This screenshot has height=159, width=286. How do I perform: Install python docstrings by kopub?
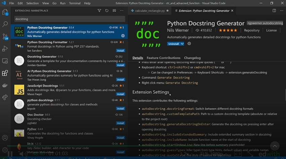pos(120,108)
